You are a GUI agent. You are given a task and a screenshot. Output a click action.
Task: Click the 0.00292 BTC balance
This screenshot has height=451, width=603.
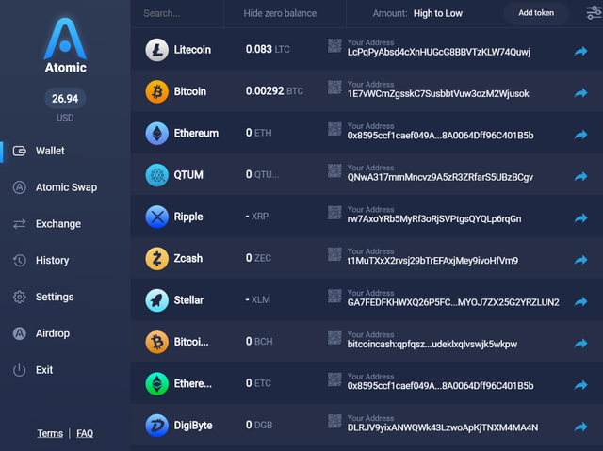[274, 91]
